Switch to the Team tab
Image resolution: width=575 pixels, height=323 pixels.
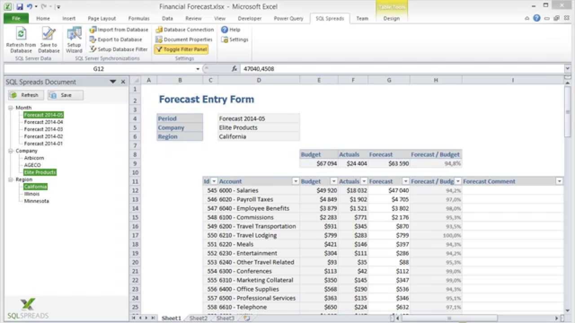click(x=362, y=18)
